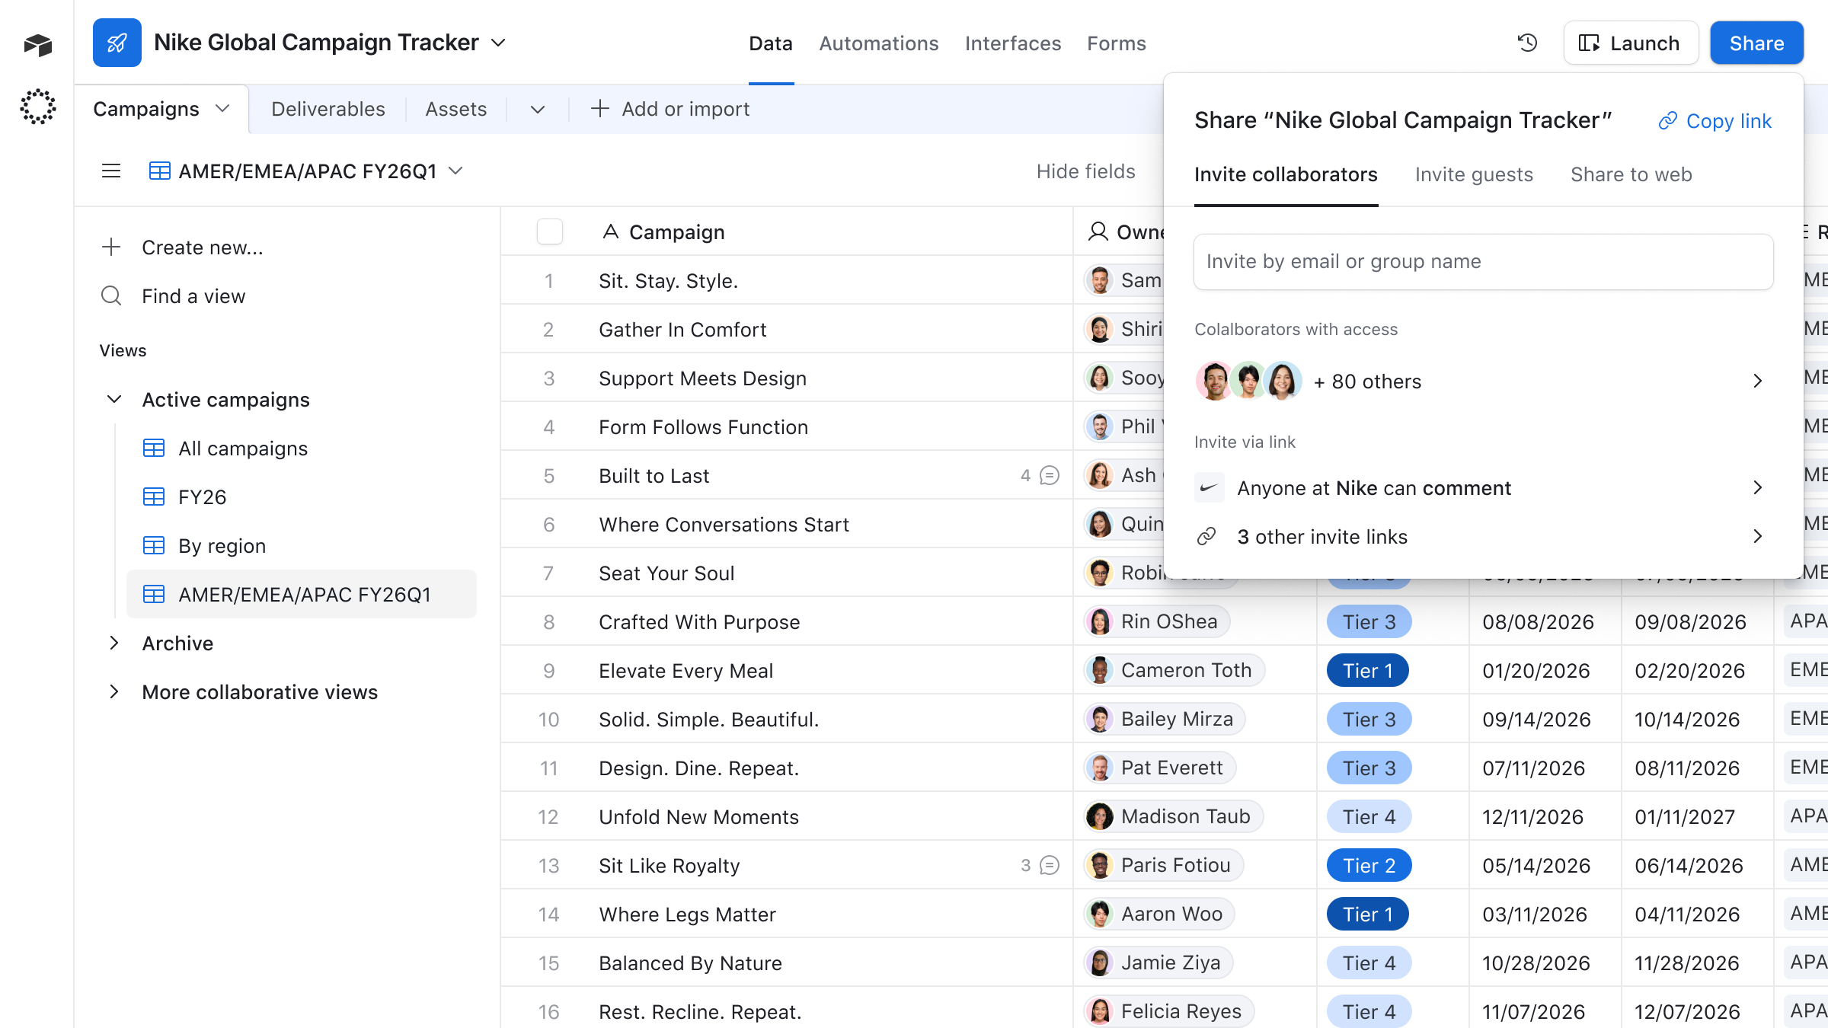Expand the Archive section in the views sidebar
This screenshot has height=1028, width=1828.
point(115,643)
